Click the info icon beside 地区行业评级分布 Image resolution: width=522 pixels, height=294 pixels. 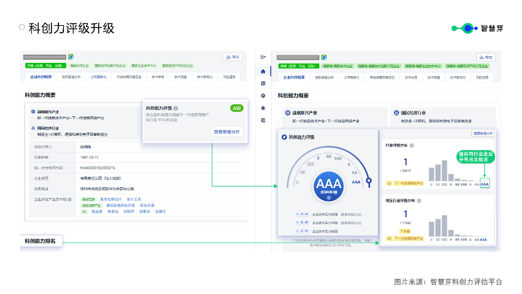[419, 200]
